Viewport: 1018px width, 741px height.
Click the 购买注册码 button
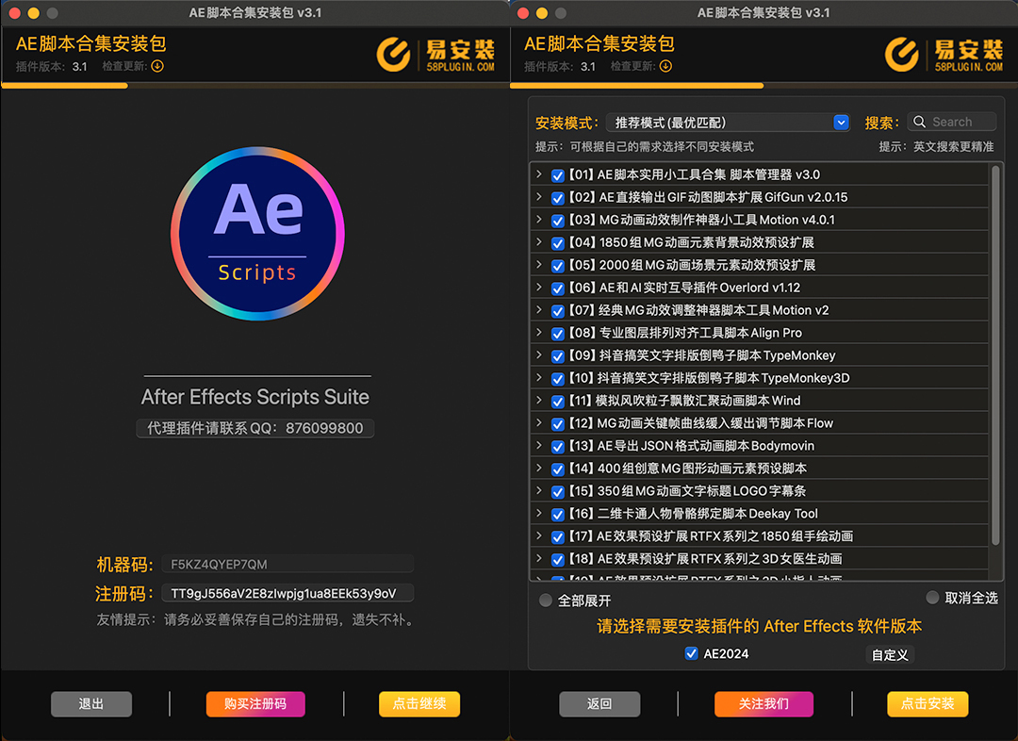coord(255,704)
